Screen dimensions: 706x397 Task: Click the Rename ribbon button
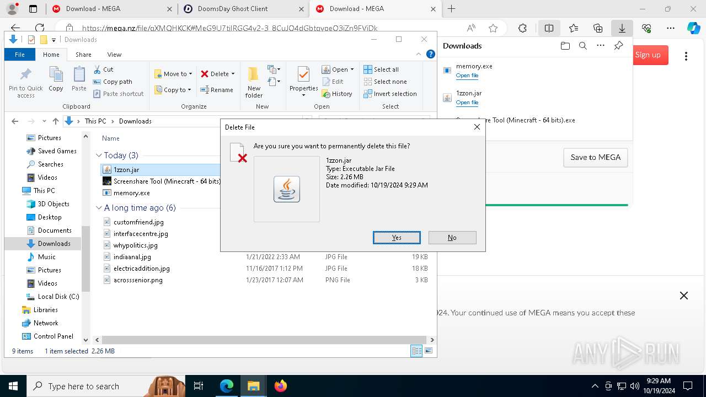coord(217,90)
